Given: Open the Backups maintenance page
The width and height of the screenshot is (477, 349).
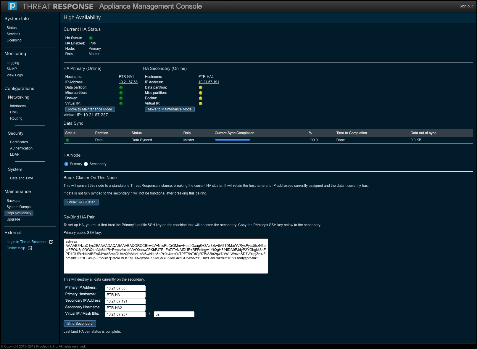Looking at the screenshot, I should tap(13, 201).
